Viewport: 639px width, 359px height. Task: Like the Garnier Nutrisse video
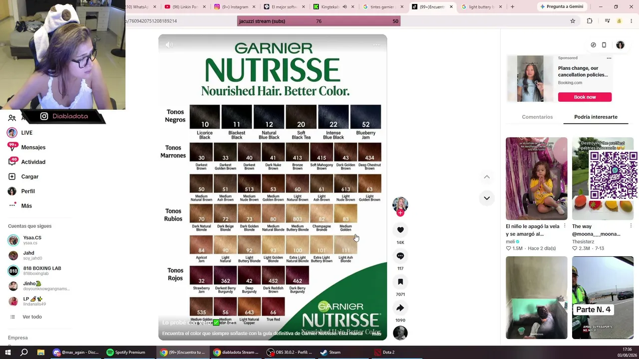pyautogui.click(x=400, y=230)
